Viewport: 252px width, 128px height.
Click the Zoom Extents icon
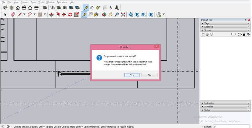(x=123, y=15)
